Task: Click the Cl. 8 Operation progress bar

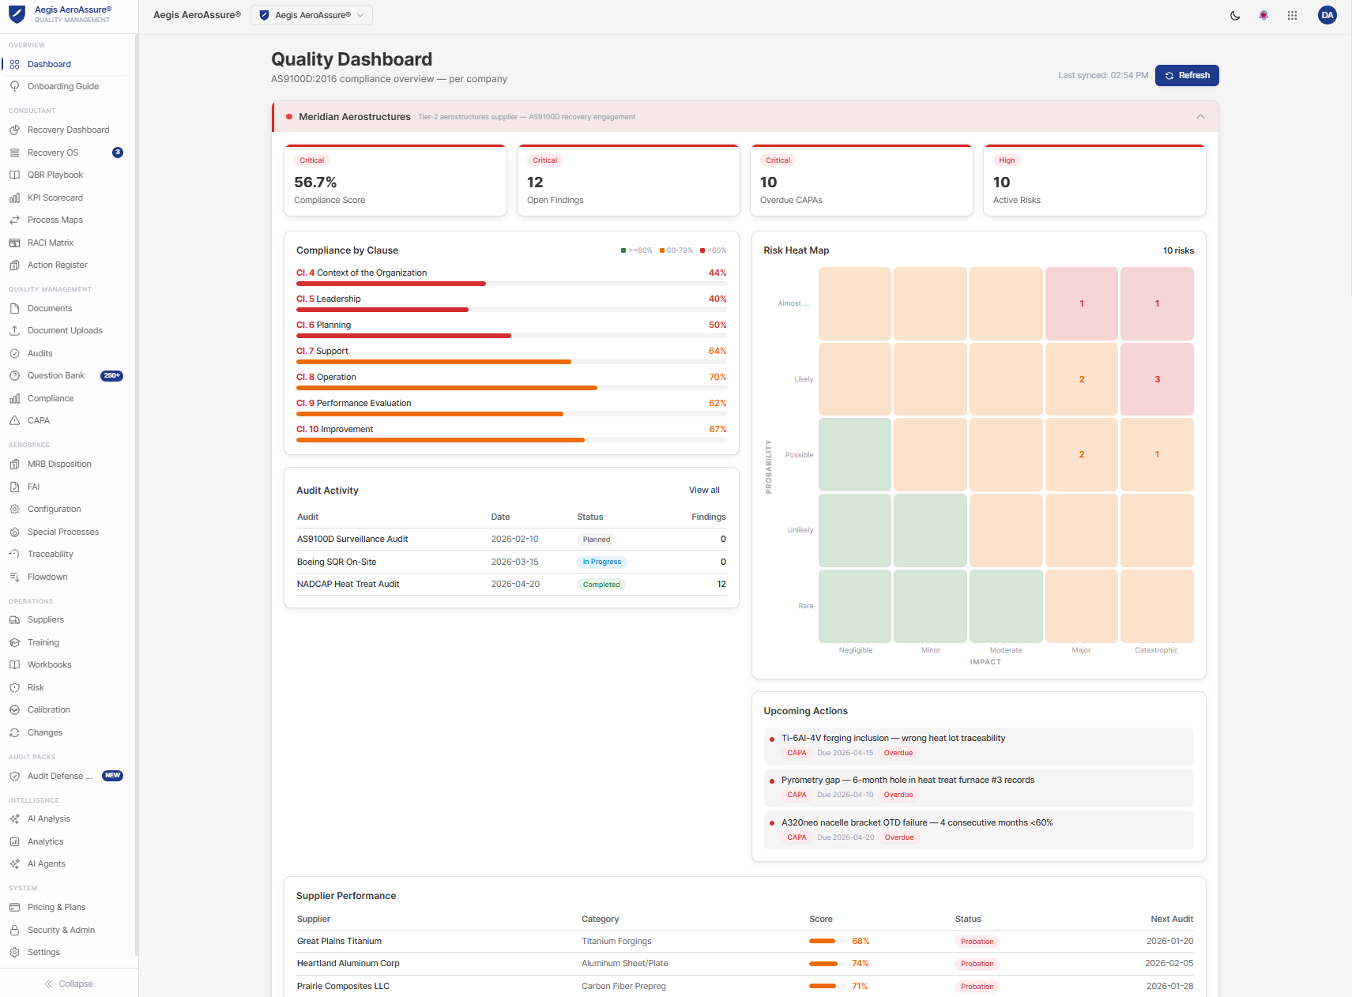Action: (511, 387)
